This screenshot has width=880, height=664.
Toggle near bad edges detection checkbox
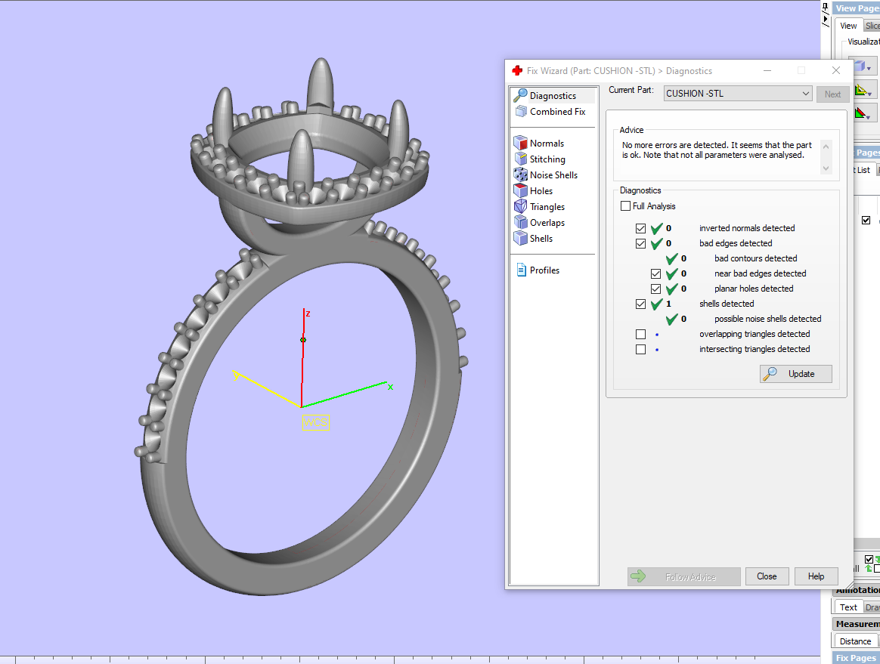tap(656, 273)
